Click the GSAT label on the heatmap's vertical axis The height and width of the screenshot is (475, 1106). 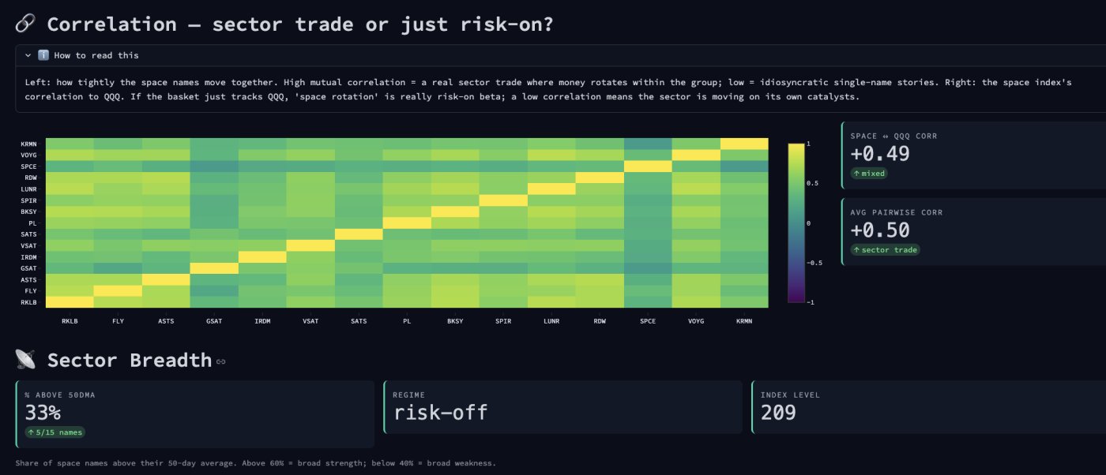tap(29, 268)
